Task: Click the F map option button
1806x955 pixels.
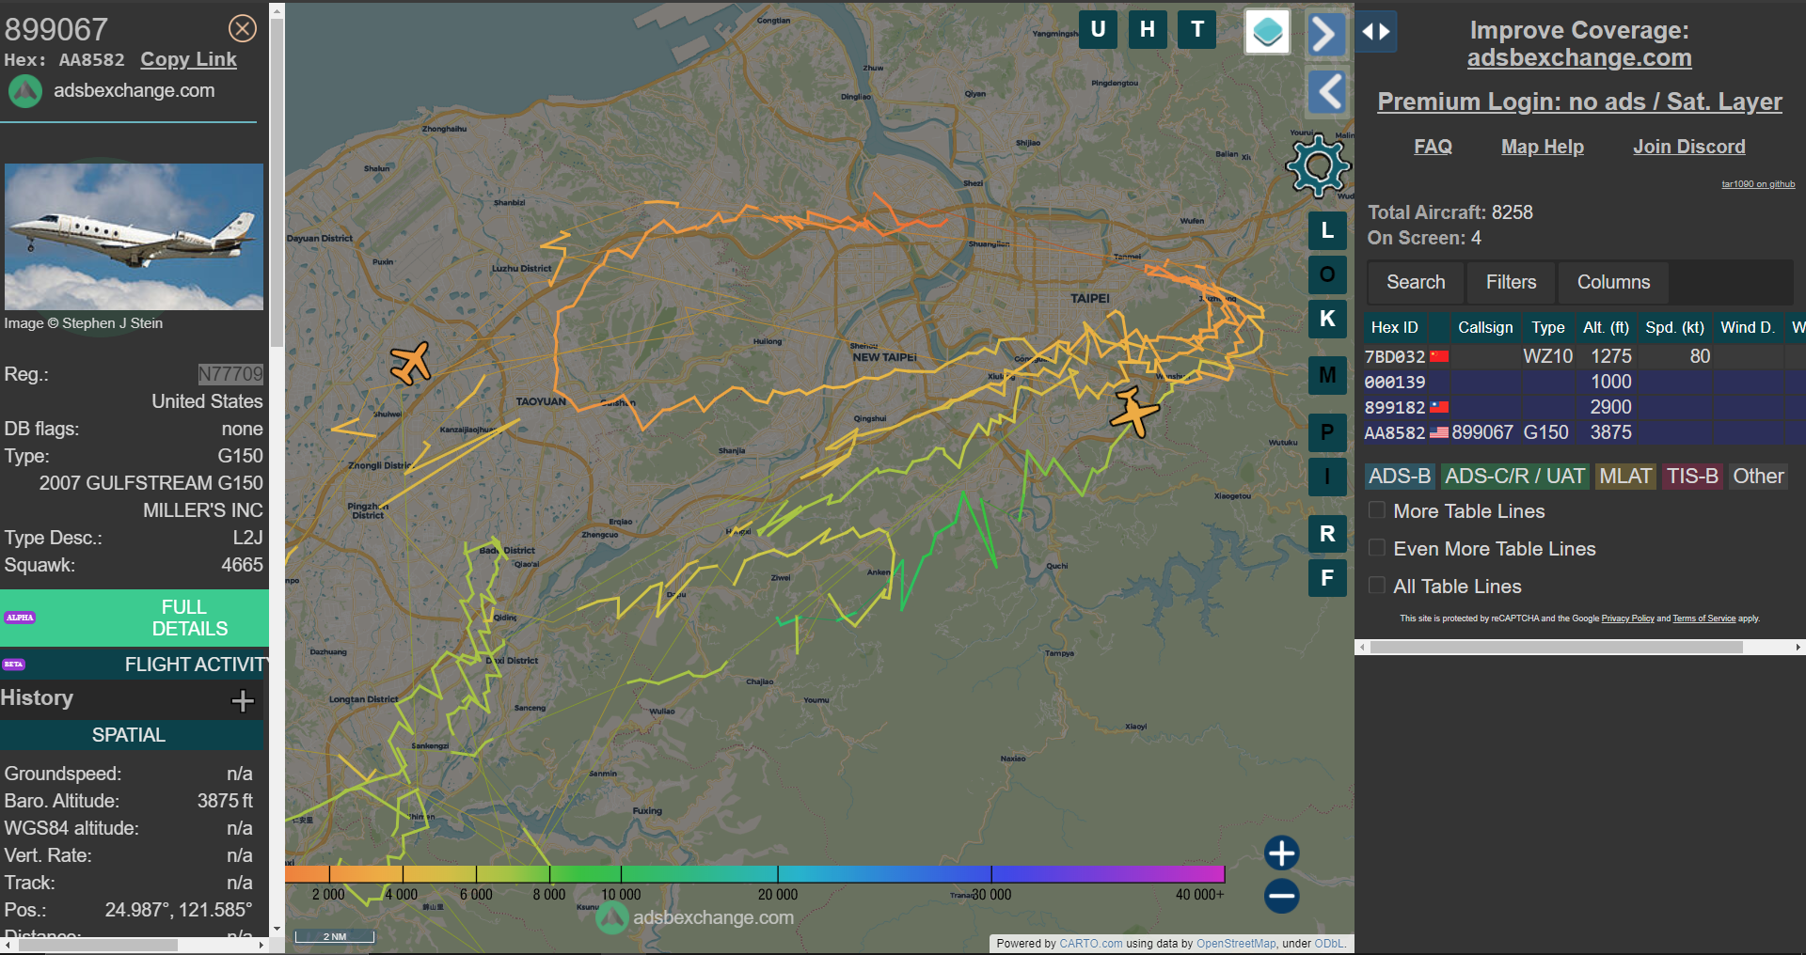Action: (x=1327, y=578)
